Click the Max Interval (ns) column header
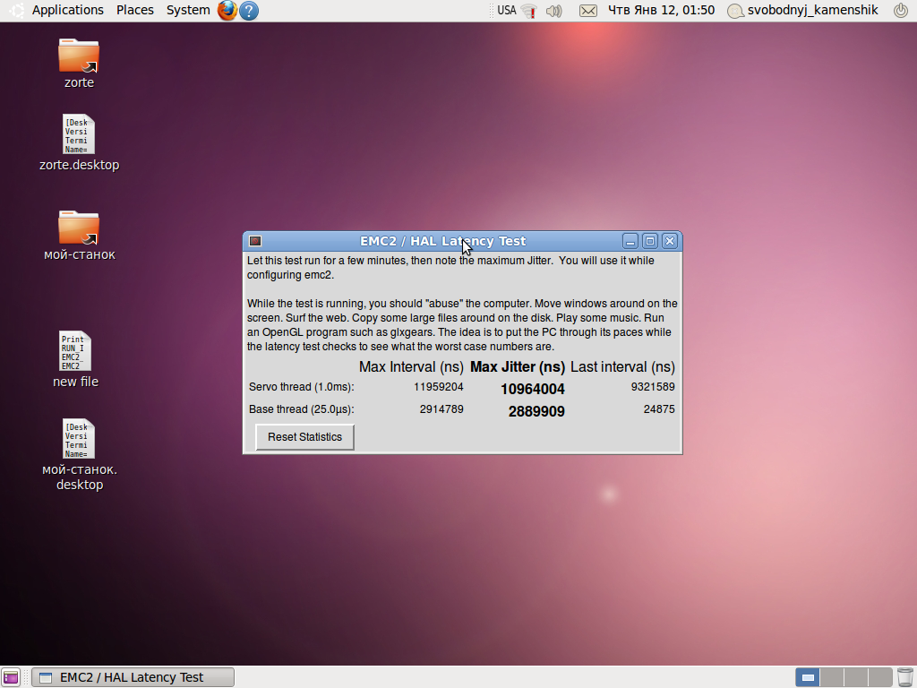Image resolution: width=917 pixels, height=688 pixels. click(411, 366)
